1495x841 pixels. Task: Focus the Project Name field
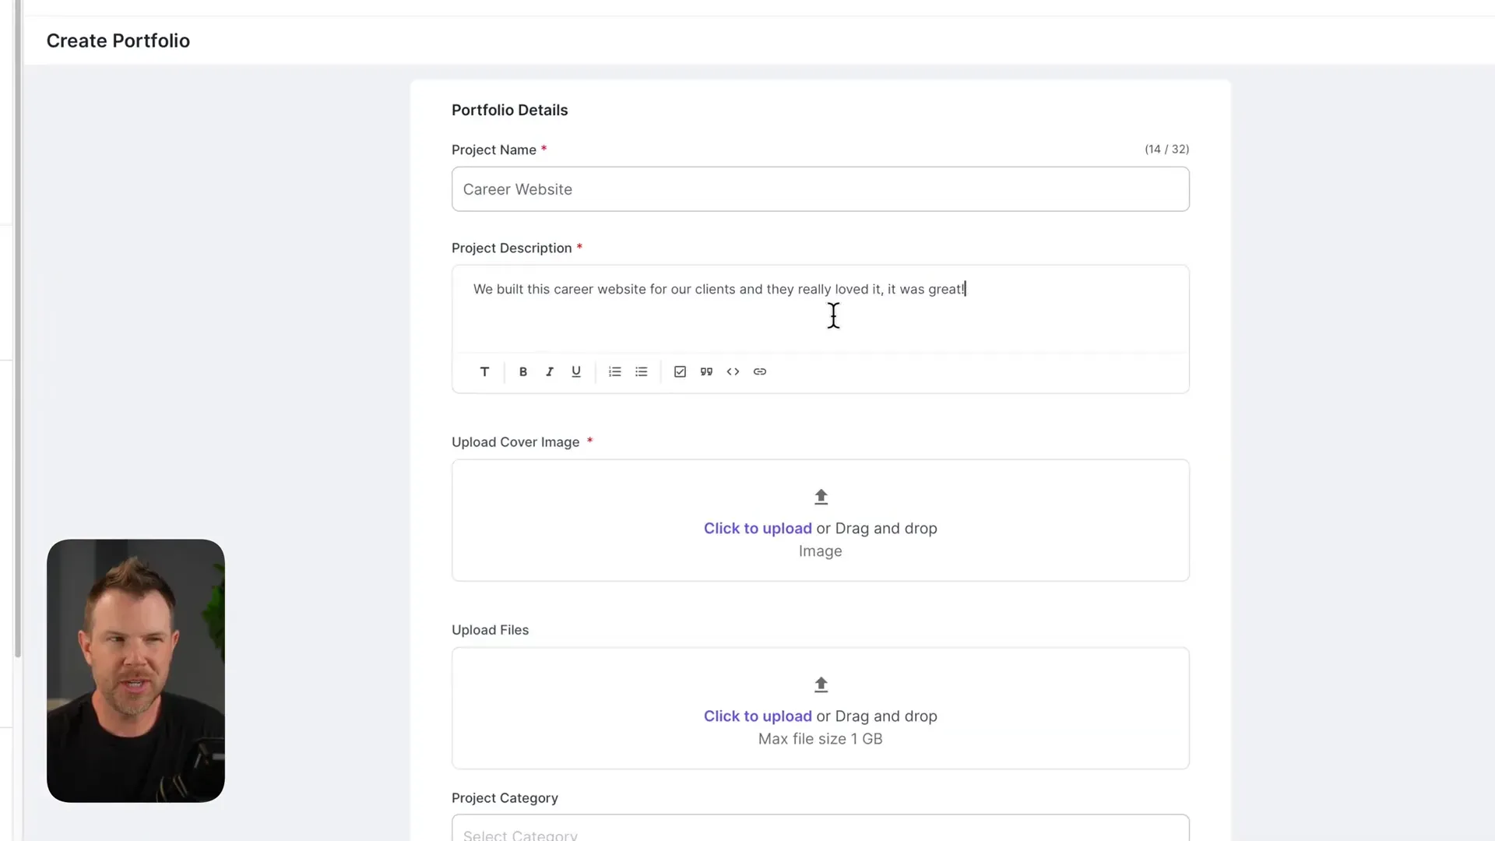click(x=820, y=189)
